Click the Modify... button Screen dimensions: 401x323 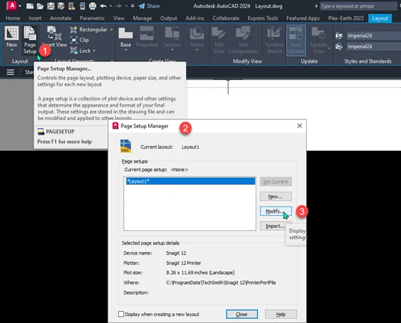276,211
